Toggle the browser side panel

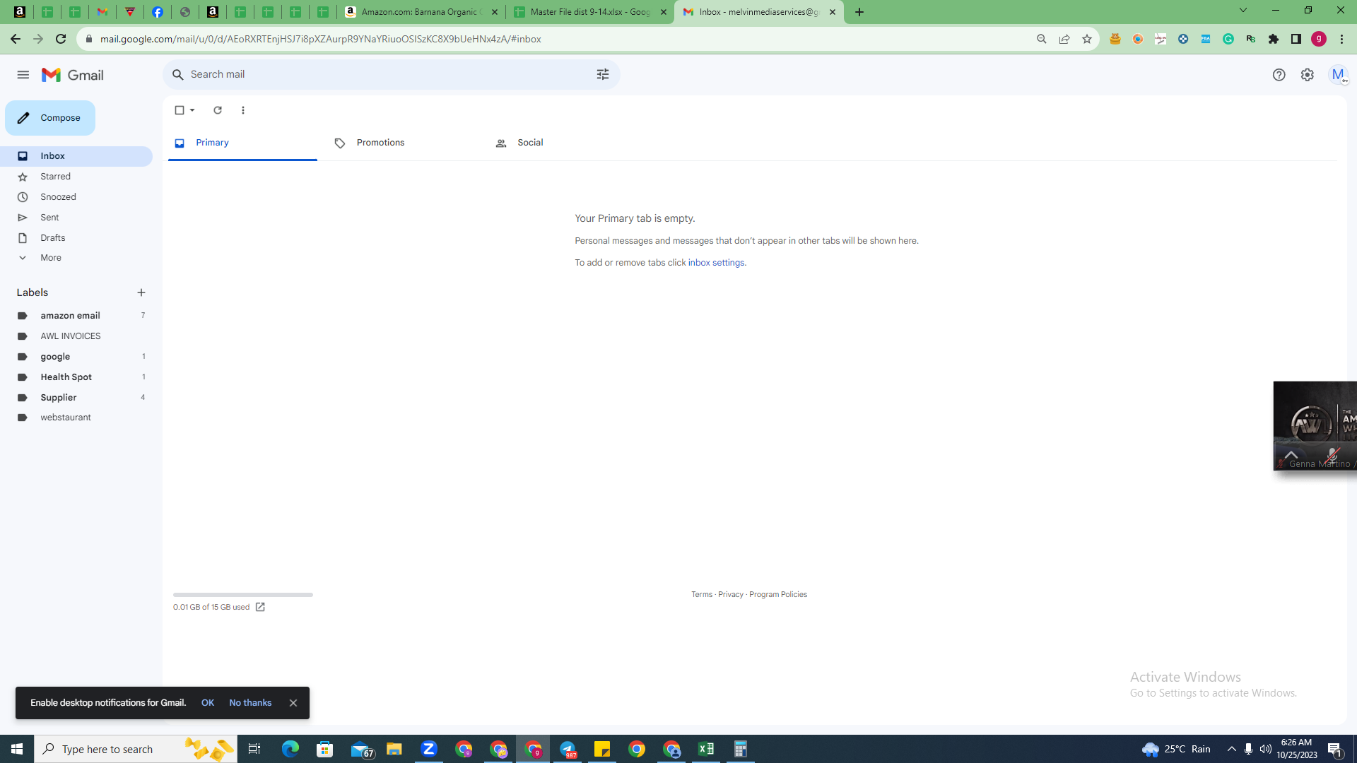[x=1296, y=39]
